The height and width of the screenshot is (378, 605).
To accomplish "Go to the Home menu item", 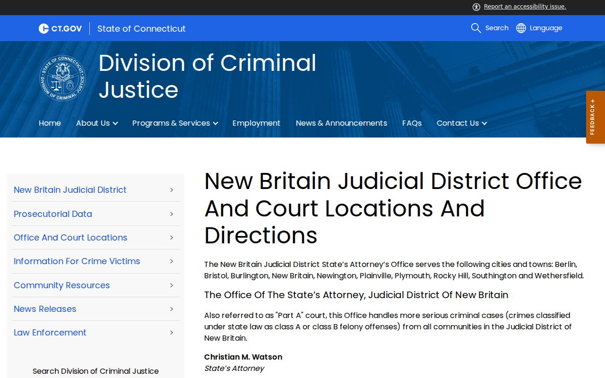I will pos(50,123).
